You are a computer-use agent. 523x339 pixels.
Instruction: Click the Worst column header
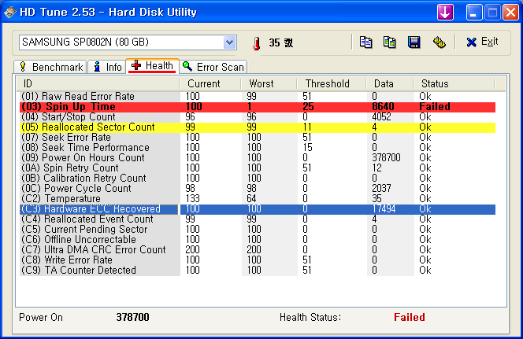coord(269,83)
